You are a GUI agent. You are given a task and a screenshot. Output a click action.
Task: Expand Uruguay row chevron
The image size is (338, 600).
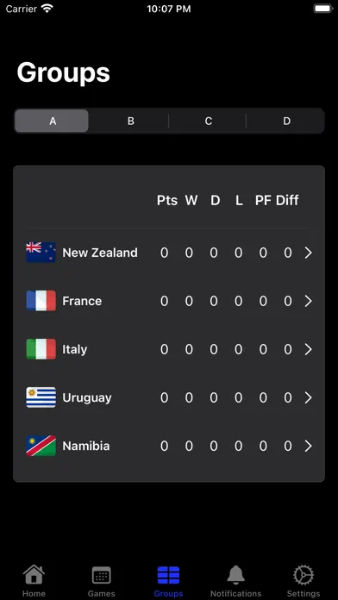(308, 398)
